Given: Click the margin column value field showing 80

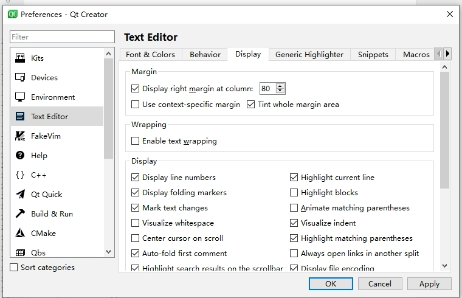Looking at the screenshot, I should (267, 88).
